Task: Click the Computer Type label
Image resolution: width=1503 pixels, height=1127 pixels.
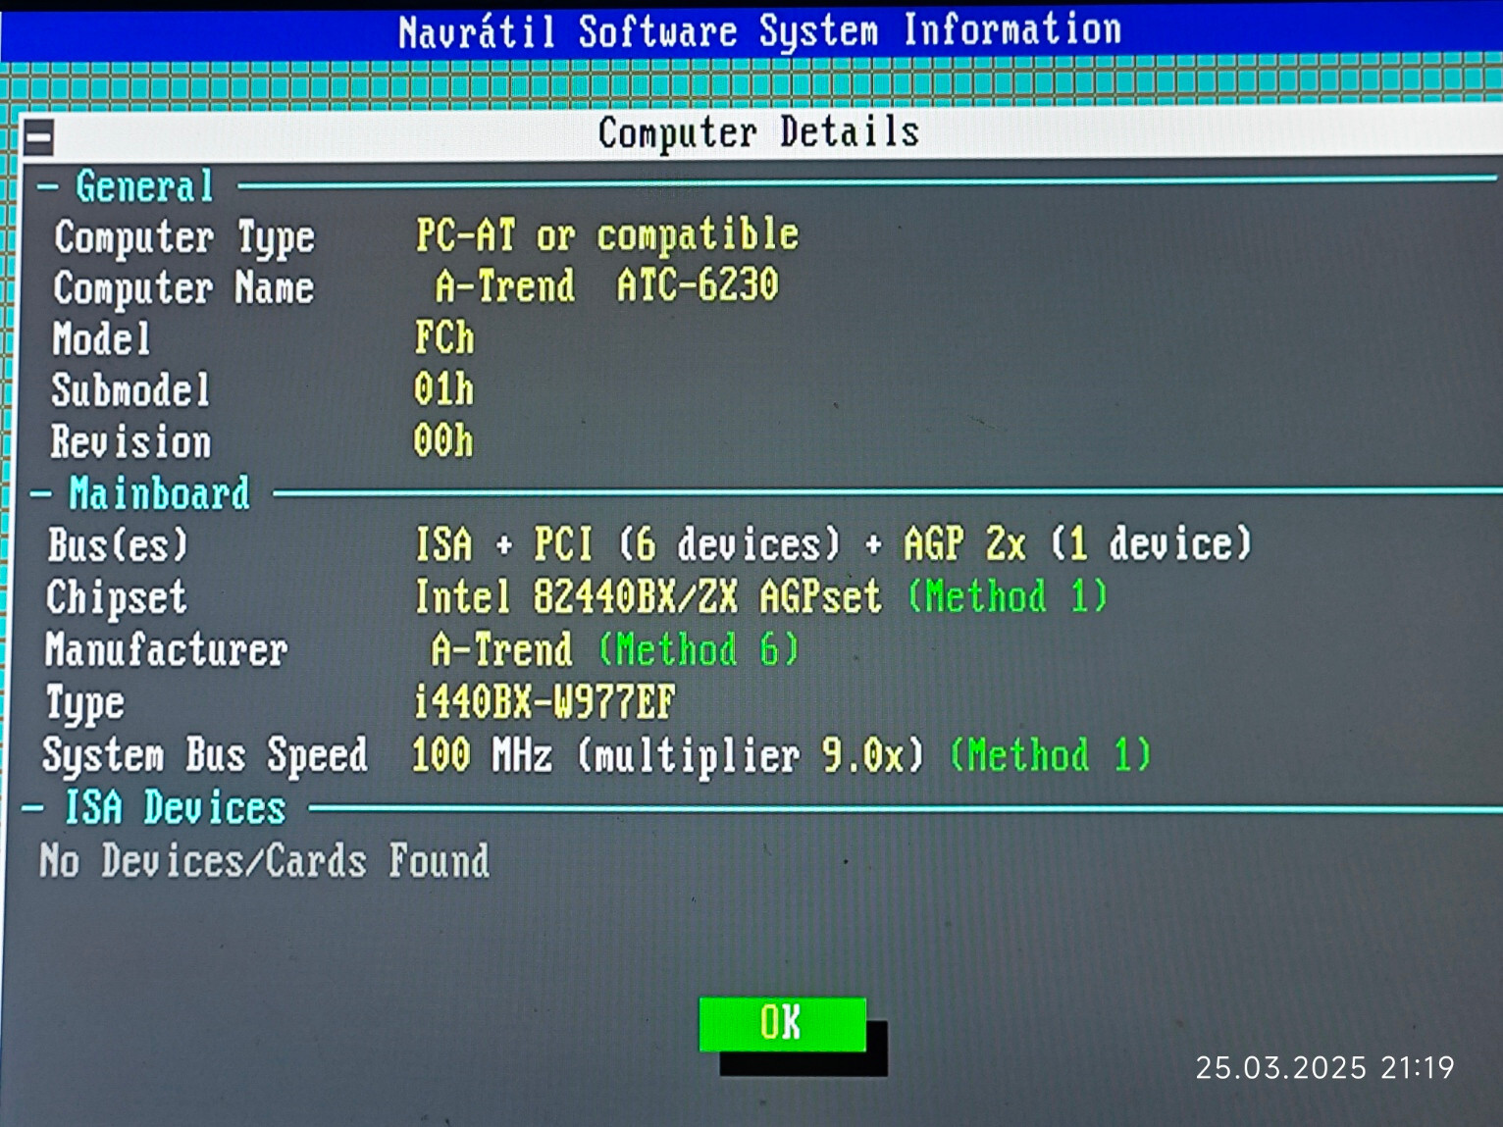Action: click(x=184, y=238)
